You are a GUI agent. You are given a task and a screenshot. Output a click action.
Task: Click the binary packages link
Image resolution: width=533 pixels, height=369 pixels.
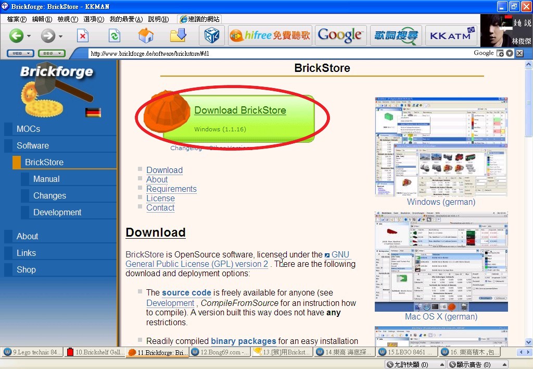tap(244, 341)
